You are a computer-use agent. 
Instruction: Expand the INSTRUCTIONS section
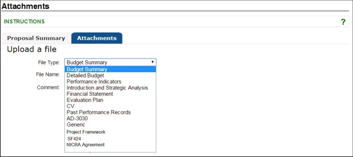click(24, 22)
